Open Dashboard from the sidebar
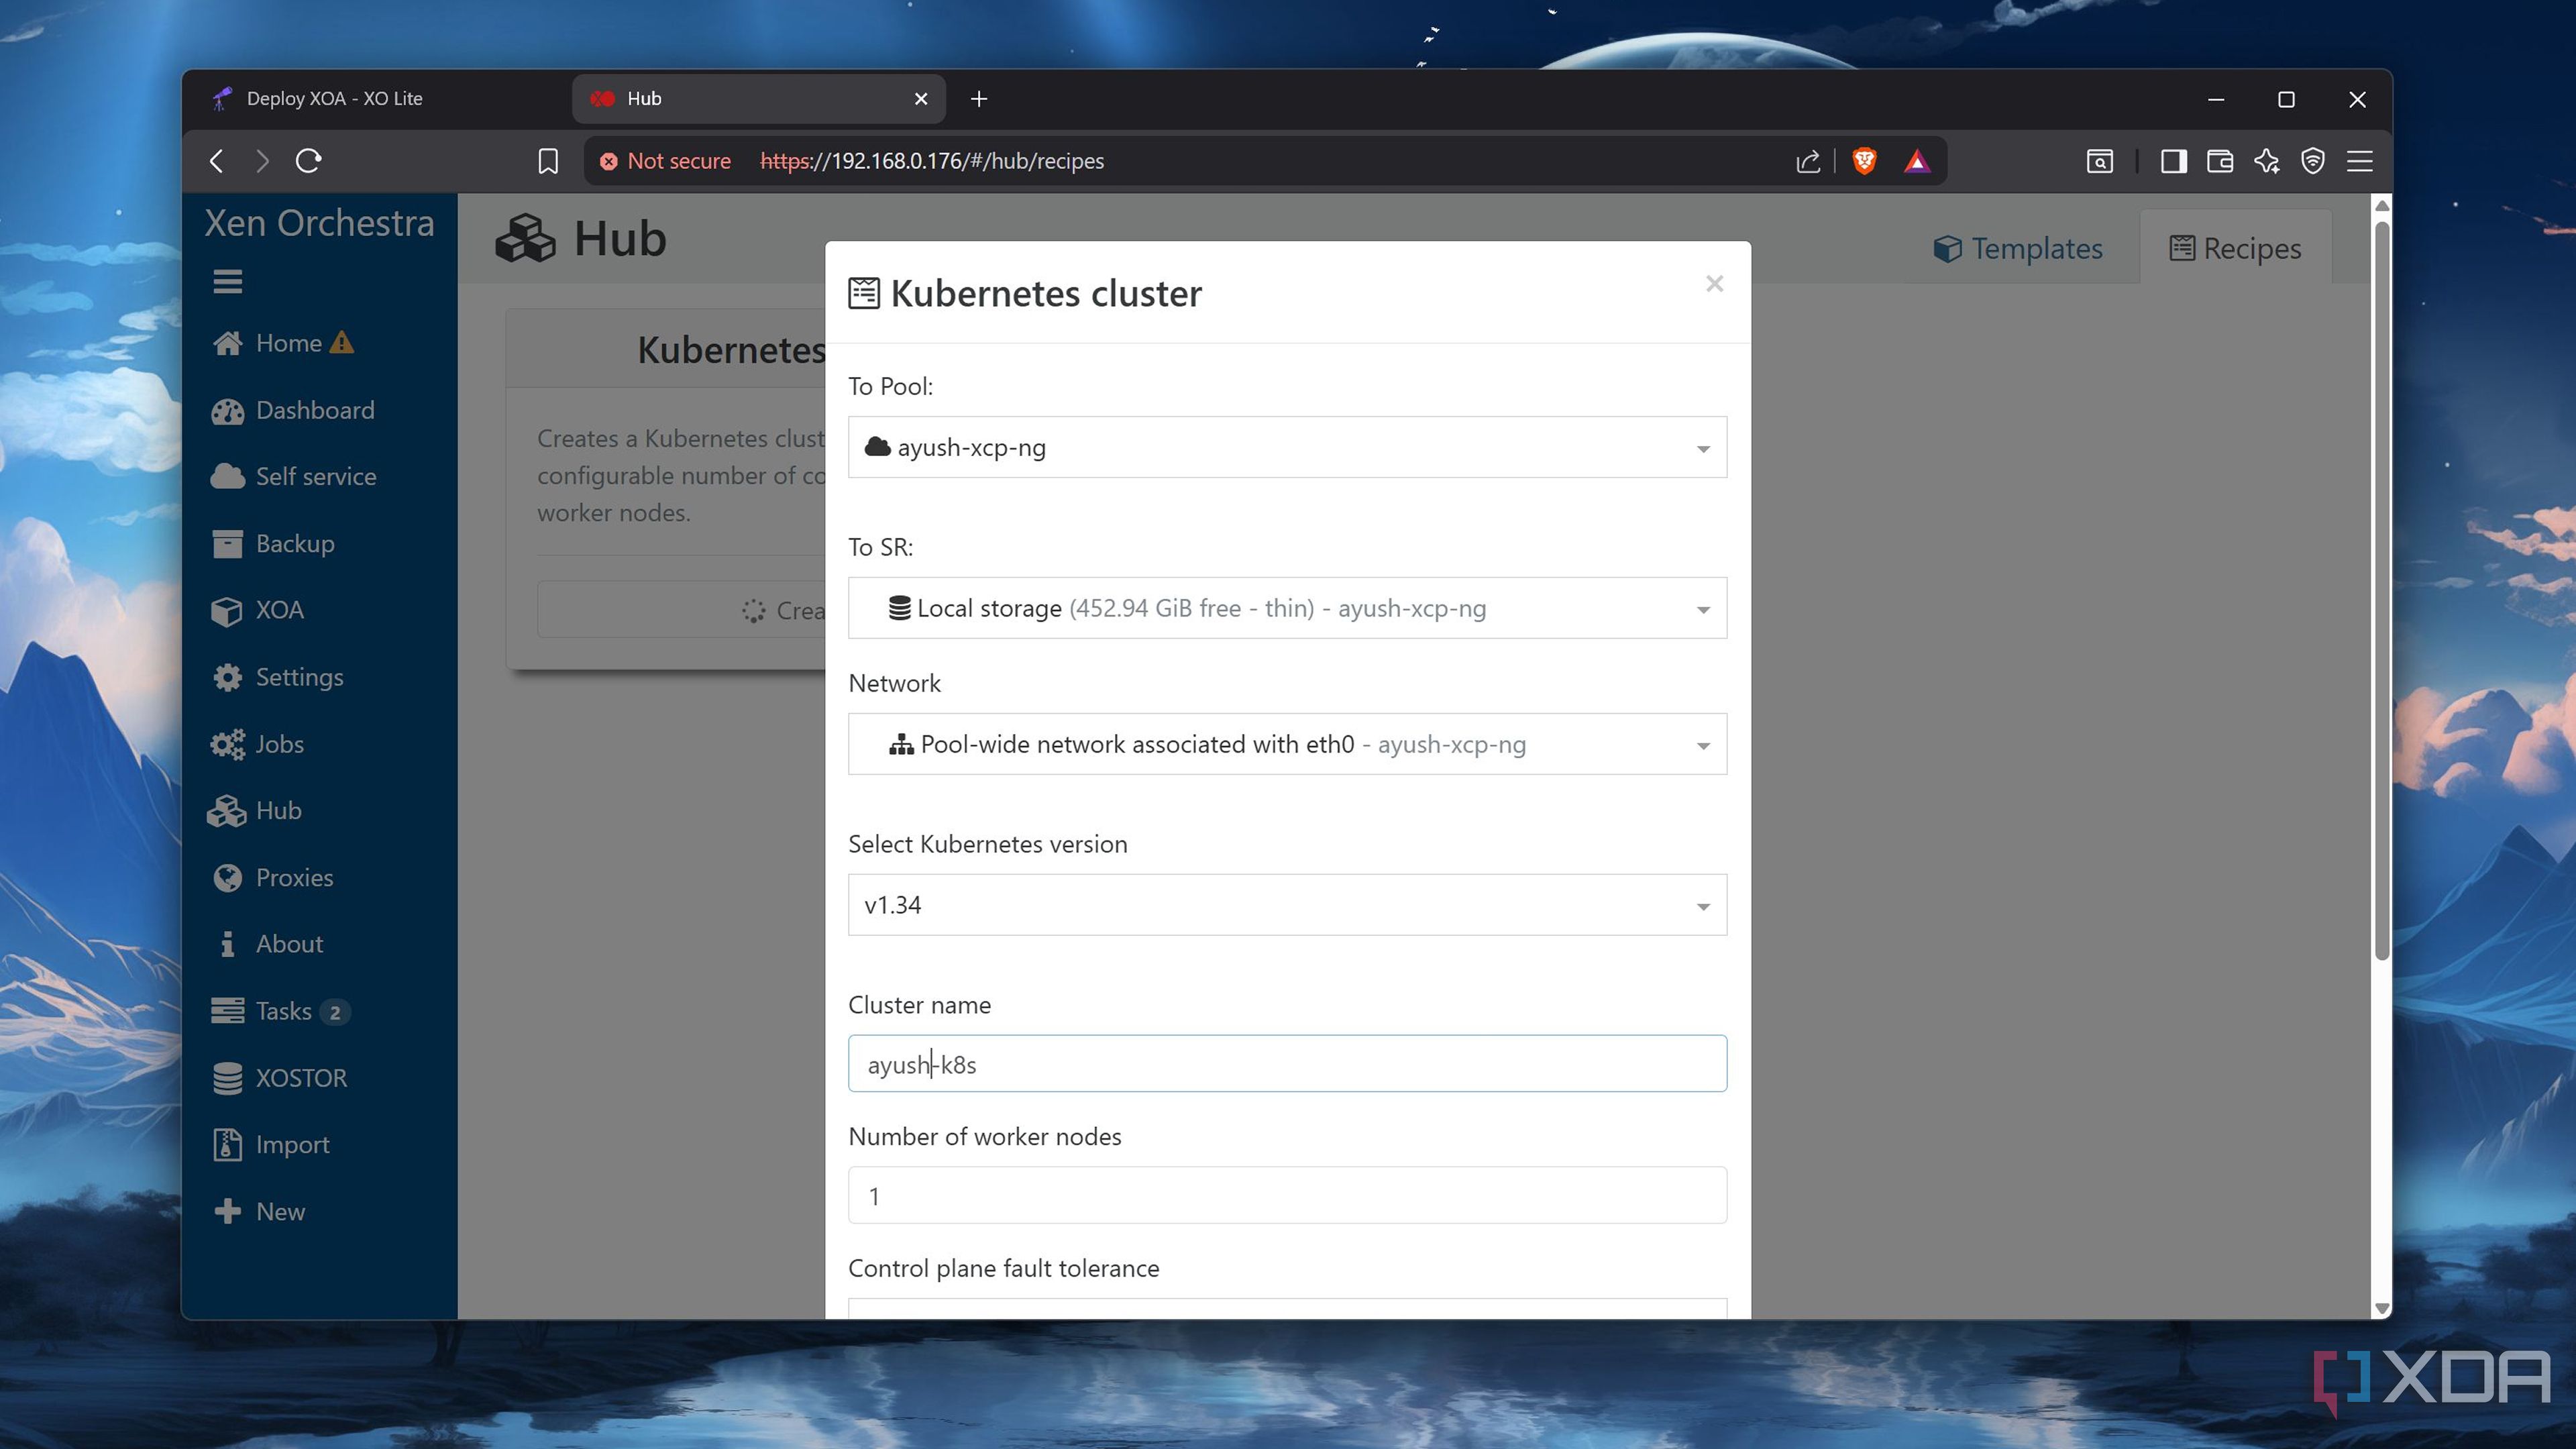 coord(293,410)
